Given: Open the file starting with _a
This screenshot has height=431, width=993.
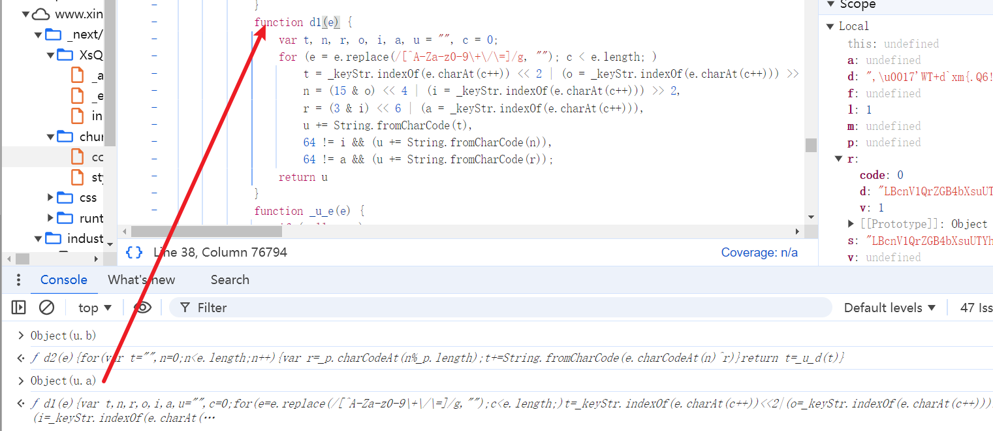Looking at the screenshot, I should click(x=78, y=75).
